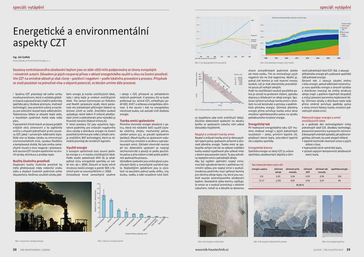Screen dimensions: 364x257
Task: Click the table cell "1,205"
Action: pyautogui.click(x=278, y=180)
